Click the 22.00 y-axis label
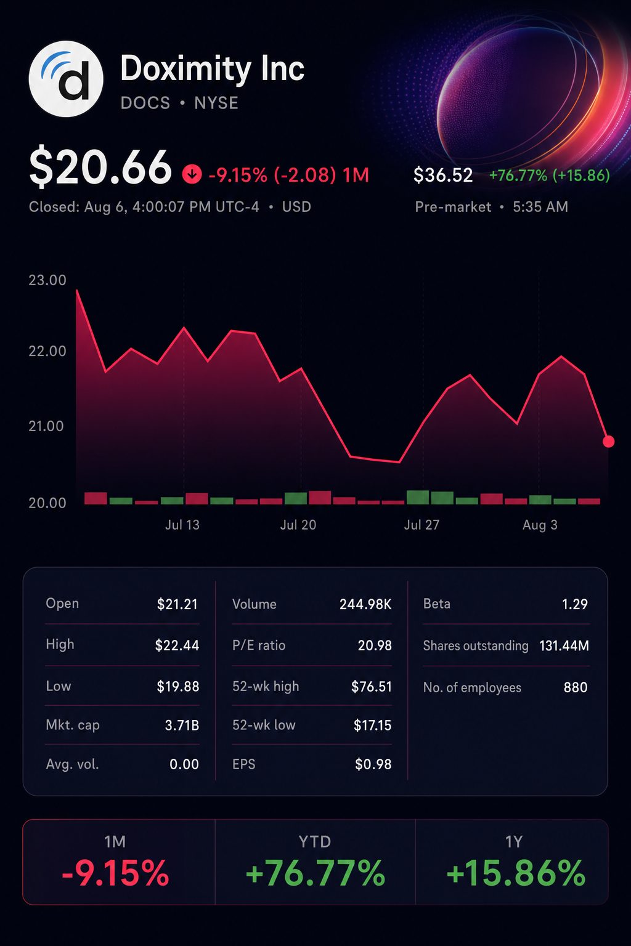This screenshot has height=946, width=631. click(47, 351)
